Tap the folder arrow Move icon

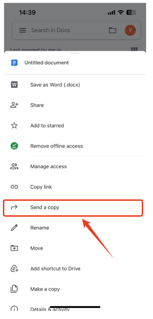[14, 248]
